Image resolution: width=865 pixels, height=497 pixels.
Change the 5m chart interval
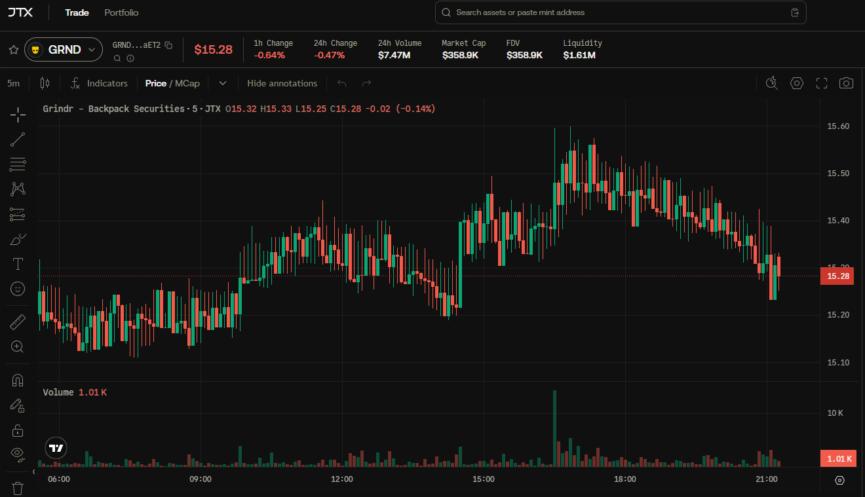(x=14, y=83)
